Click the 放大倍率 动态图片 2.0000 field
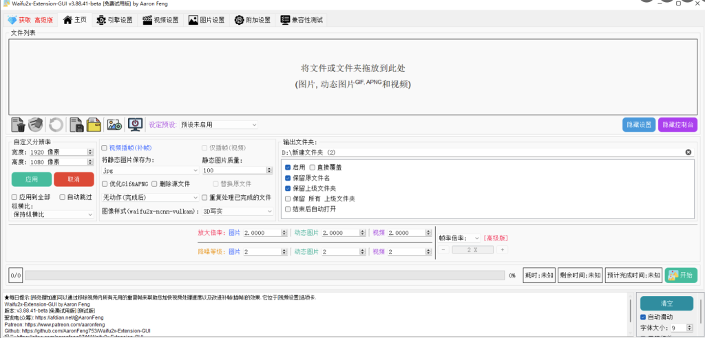Screen dimensions: 705x338 coord(344,233)
